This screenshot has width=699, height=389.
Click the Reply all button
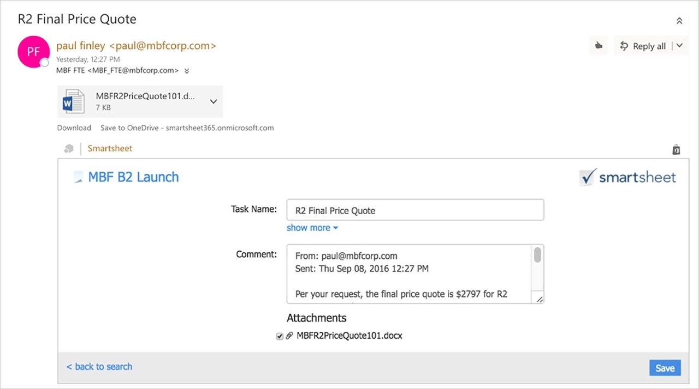click(643, 46)
